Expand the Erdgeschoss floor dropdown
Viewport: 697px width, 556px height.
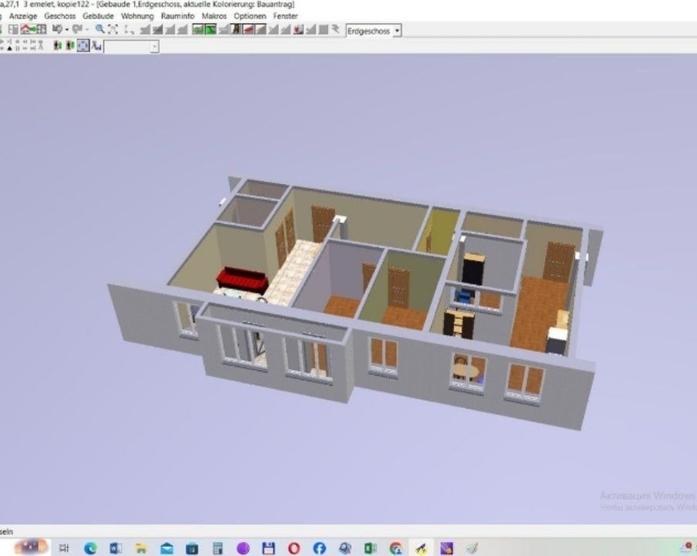pos(398,31)
